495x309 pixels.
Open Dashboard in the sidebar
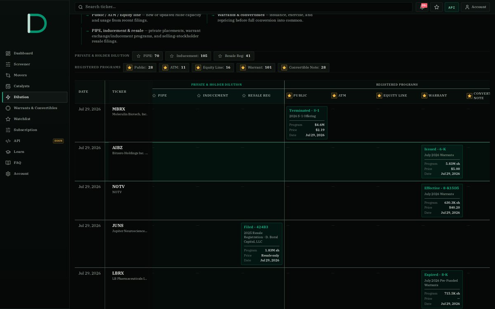tap(35, 53)
